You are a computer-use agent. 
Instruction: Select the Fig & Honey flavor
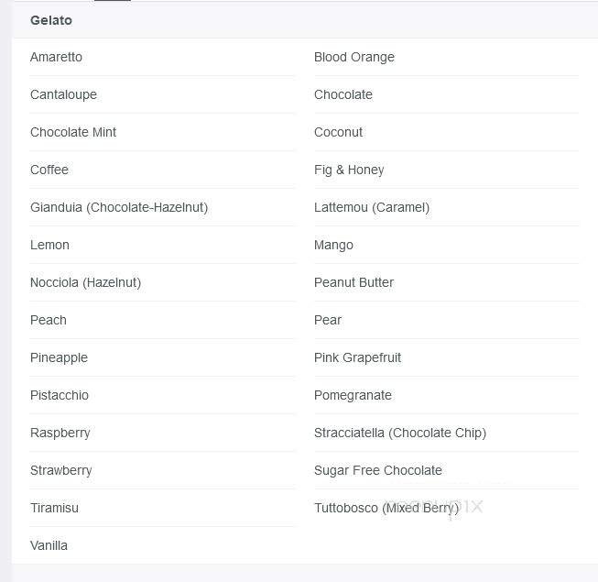click(349, 170)
